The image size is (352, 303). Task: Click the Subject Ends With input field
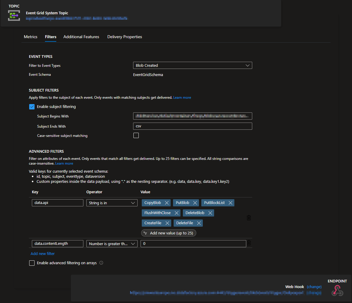(192, 126)
